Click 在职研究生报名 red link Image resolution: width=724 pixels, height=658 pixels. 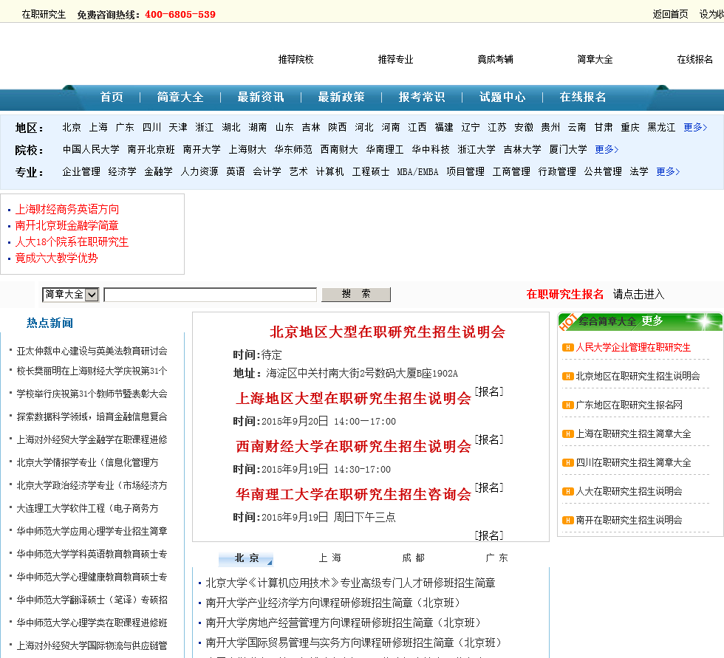coord(564,295)
